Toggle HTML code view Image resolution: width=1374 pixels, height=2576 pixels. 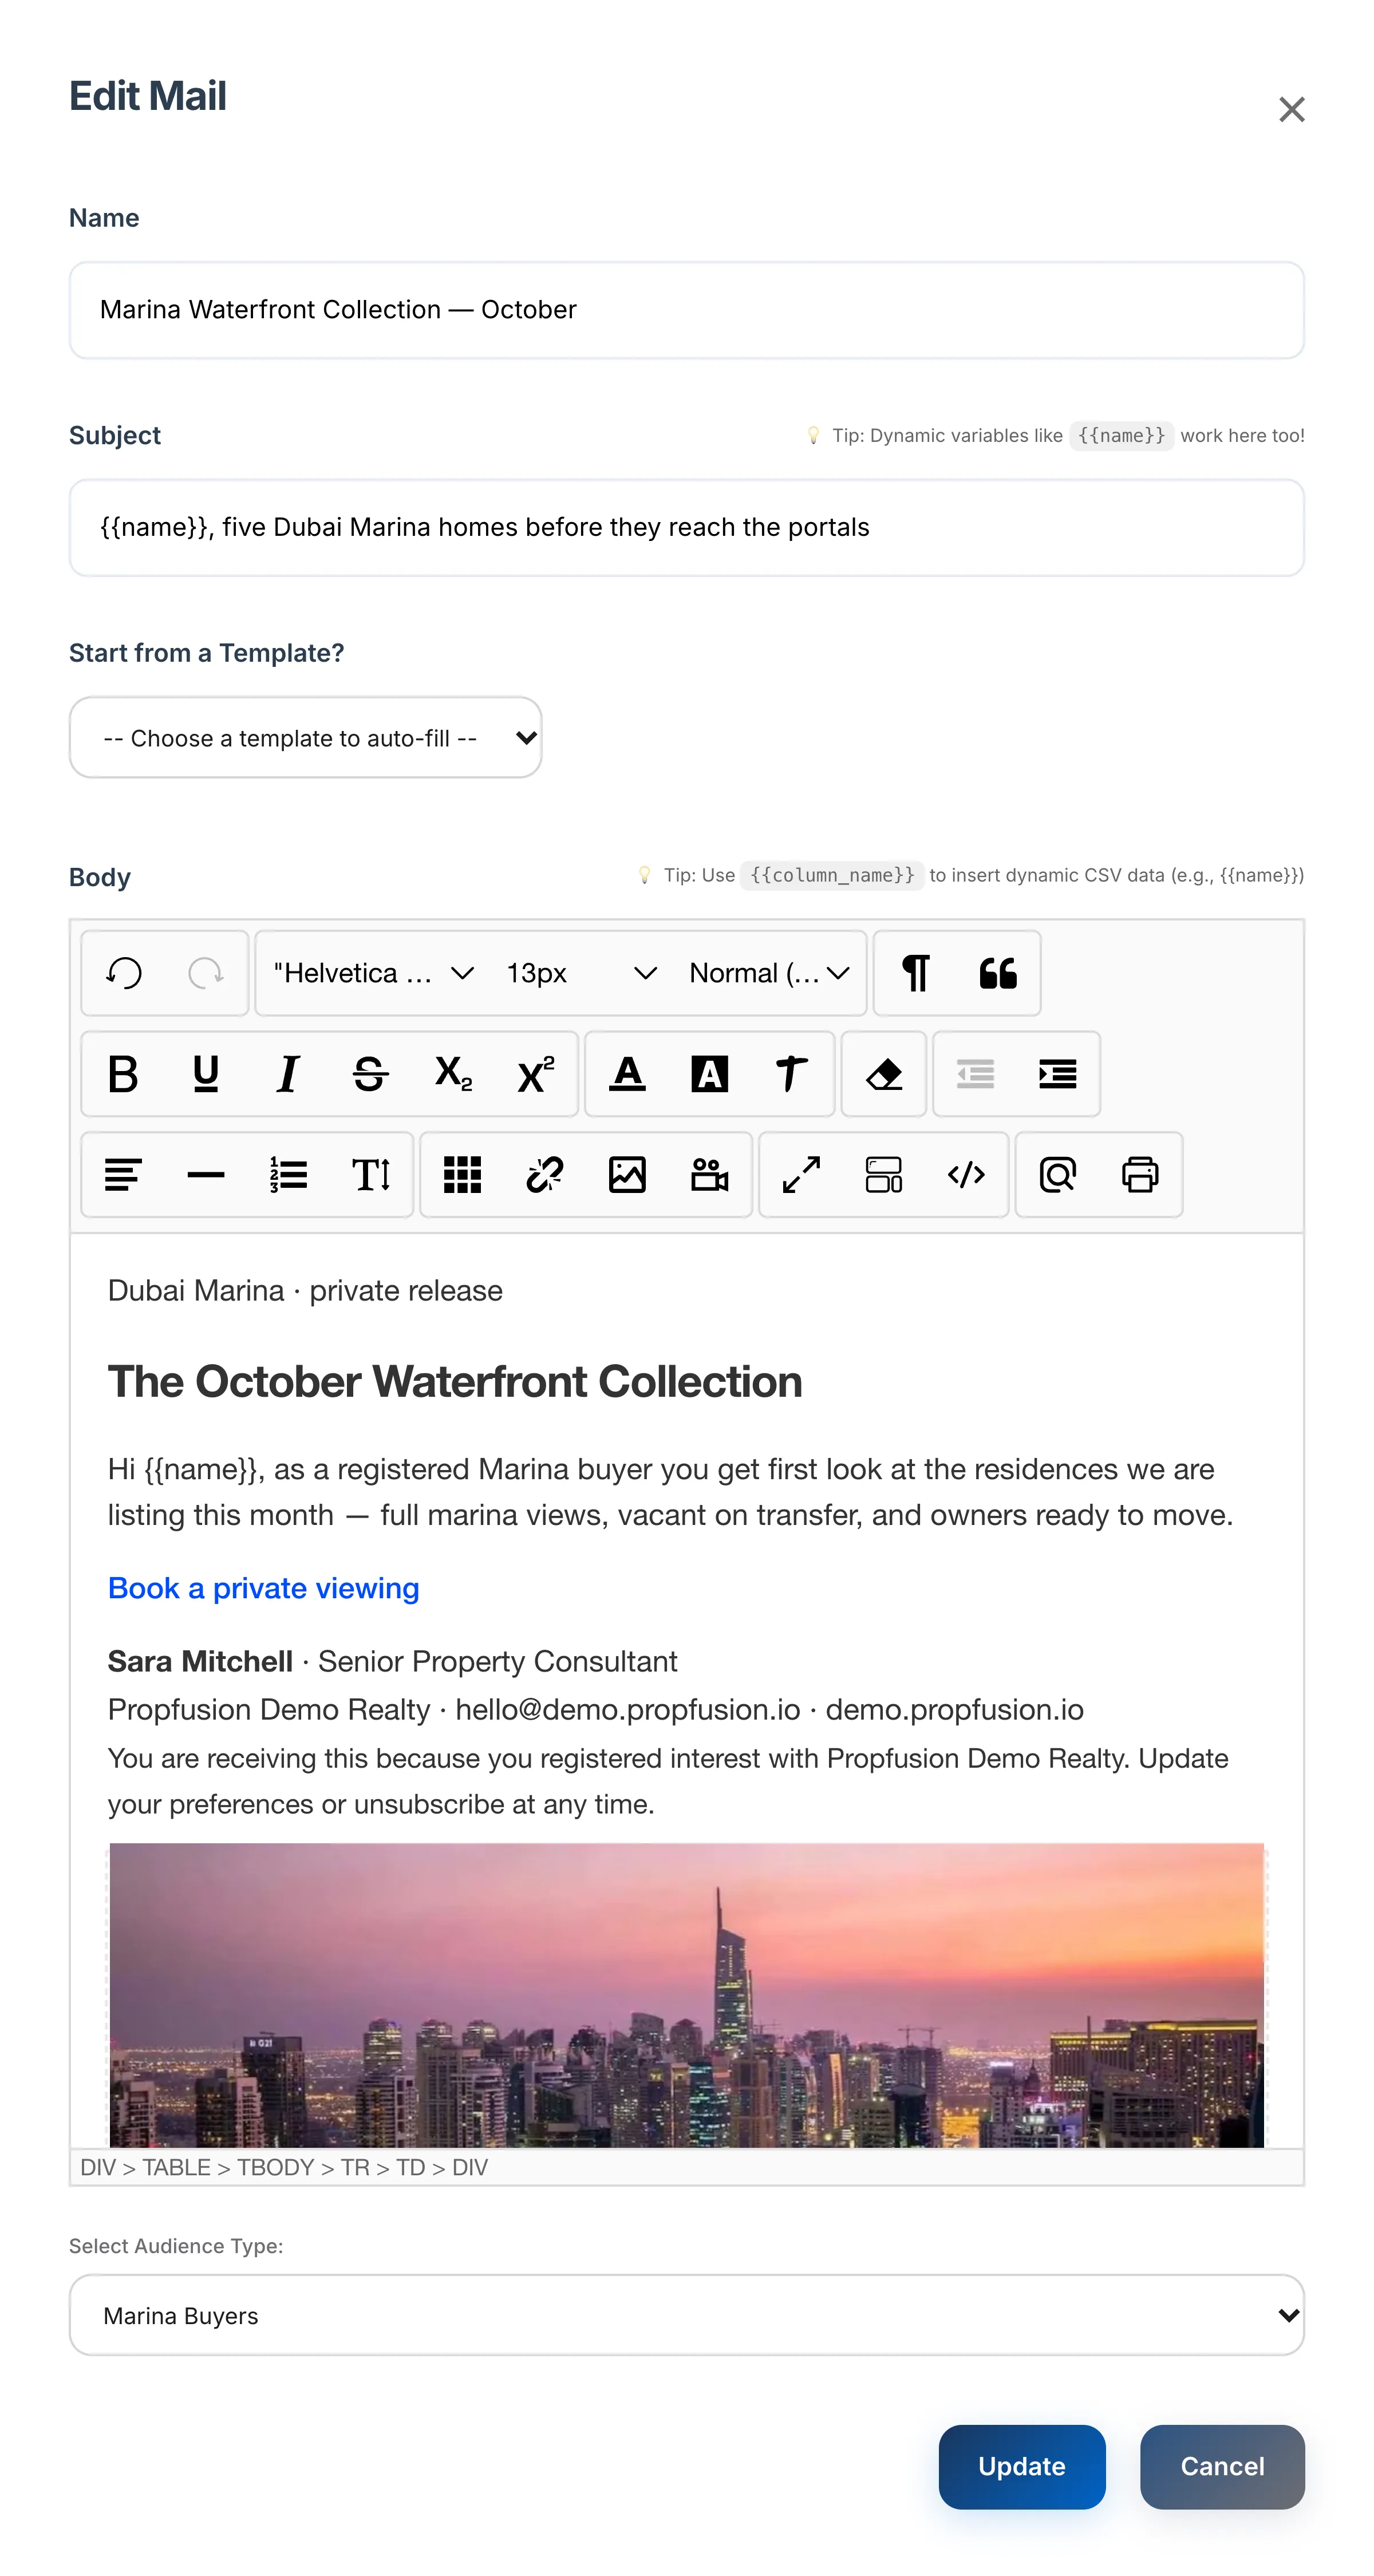966,1174
